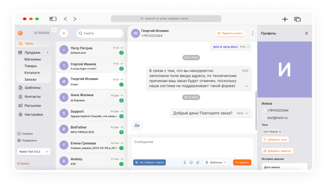Go forward with browser forward arrow
327x187 pixels.
click(x=75, y=19)
